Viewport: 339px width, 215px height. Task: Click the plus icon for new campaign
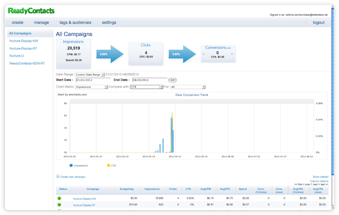pyautogui.click(x=58, y=177)
